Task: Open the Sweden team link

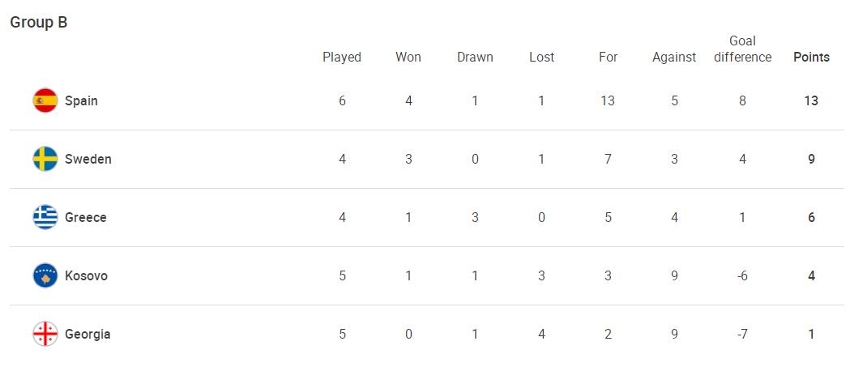Action: click(88, 159)
